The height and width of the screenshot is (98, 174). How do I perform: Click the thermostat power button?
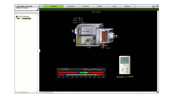point(122,69)
